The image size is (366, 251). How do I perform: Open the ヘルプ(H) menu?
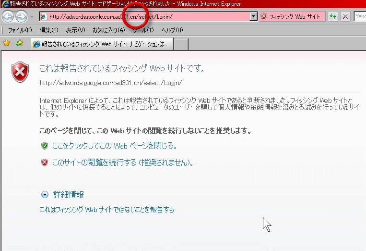[172, 30]
